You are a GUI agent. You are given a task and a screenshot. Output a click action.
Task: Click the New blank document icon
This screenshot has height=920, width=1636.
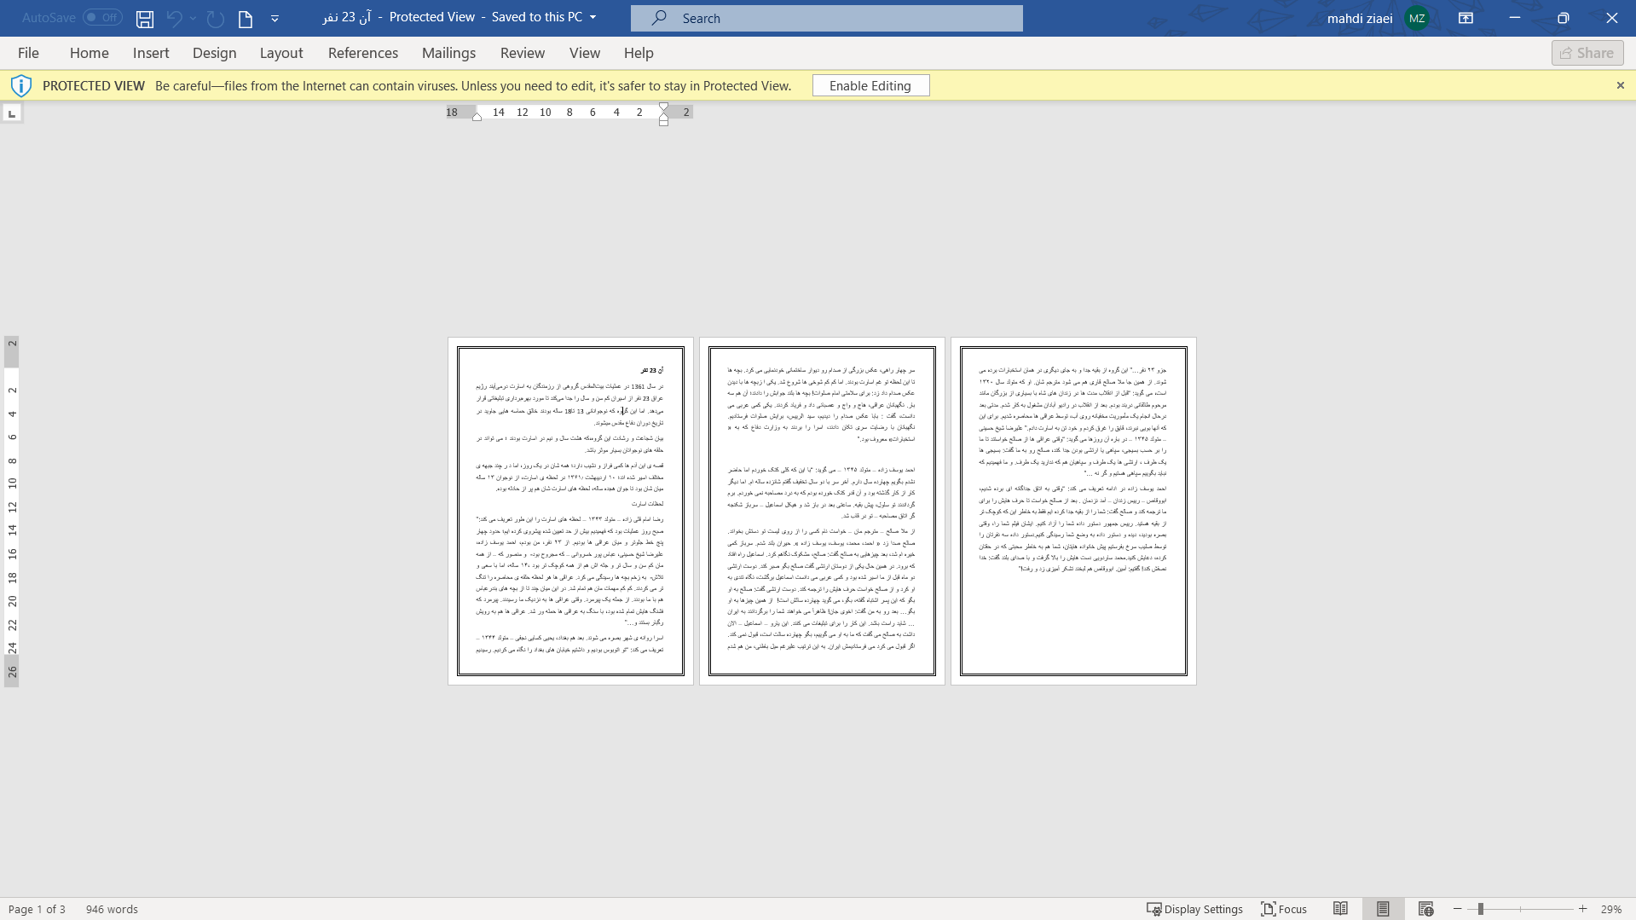(246, 18)
